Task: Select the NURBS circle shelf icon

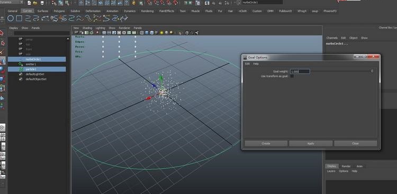Action: coord(11,18)
